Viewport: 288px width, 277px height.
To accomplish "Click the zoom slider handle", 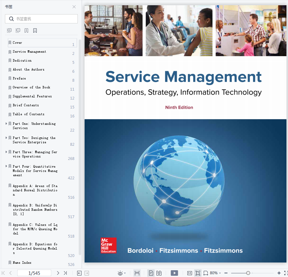I will click(x=248, y=273).
